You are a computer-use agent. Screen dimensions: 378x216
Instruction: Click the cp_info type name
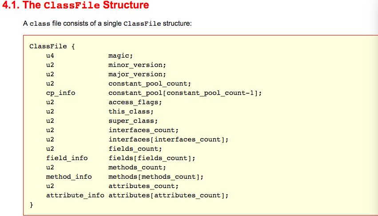[60, 93]
